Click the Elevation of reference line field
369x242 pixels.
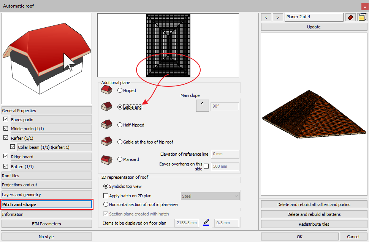click(225, 154)
